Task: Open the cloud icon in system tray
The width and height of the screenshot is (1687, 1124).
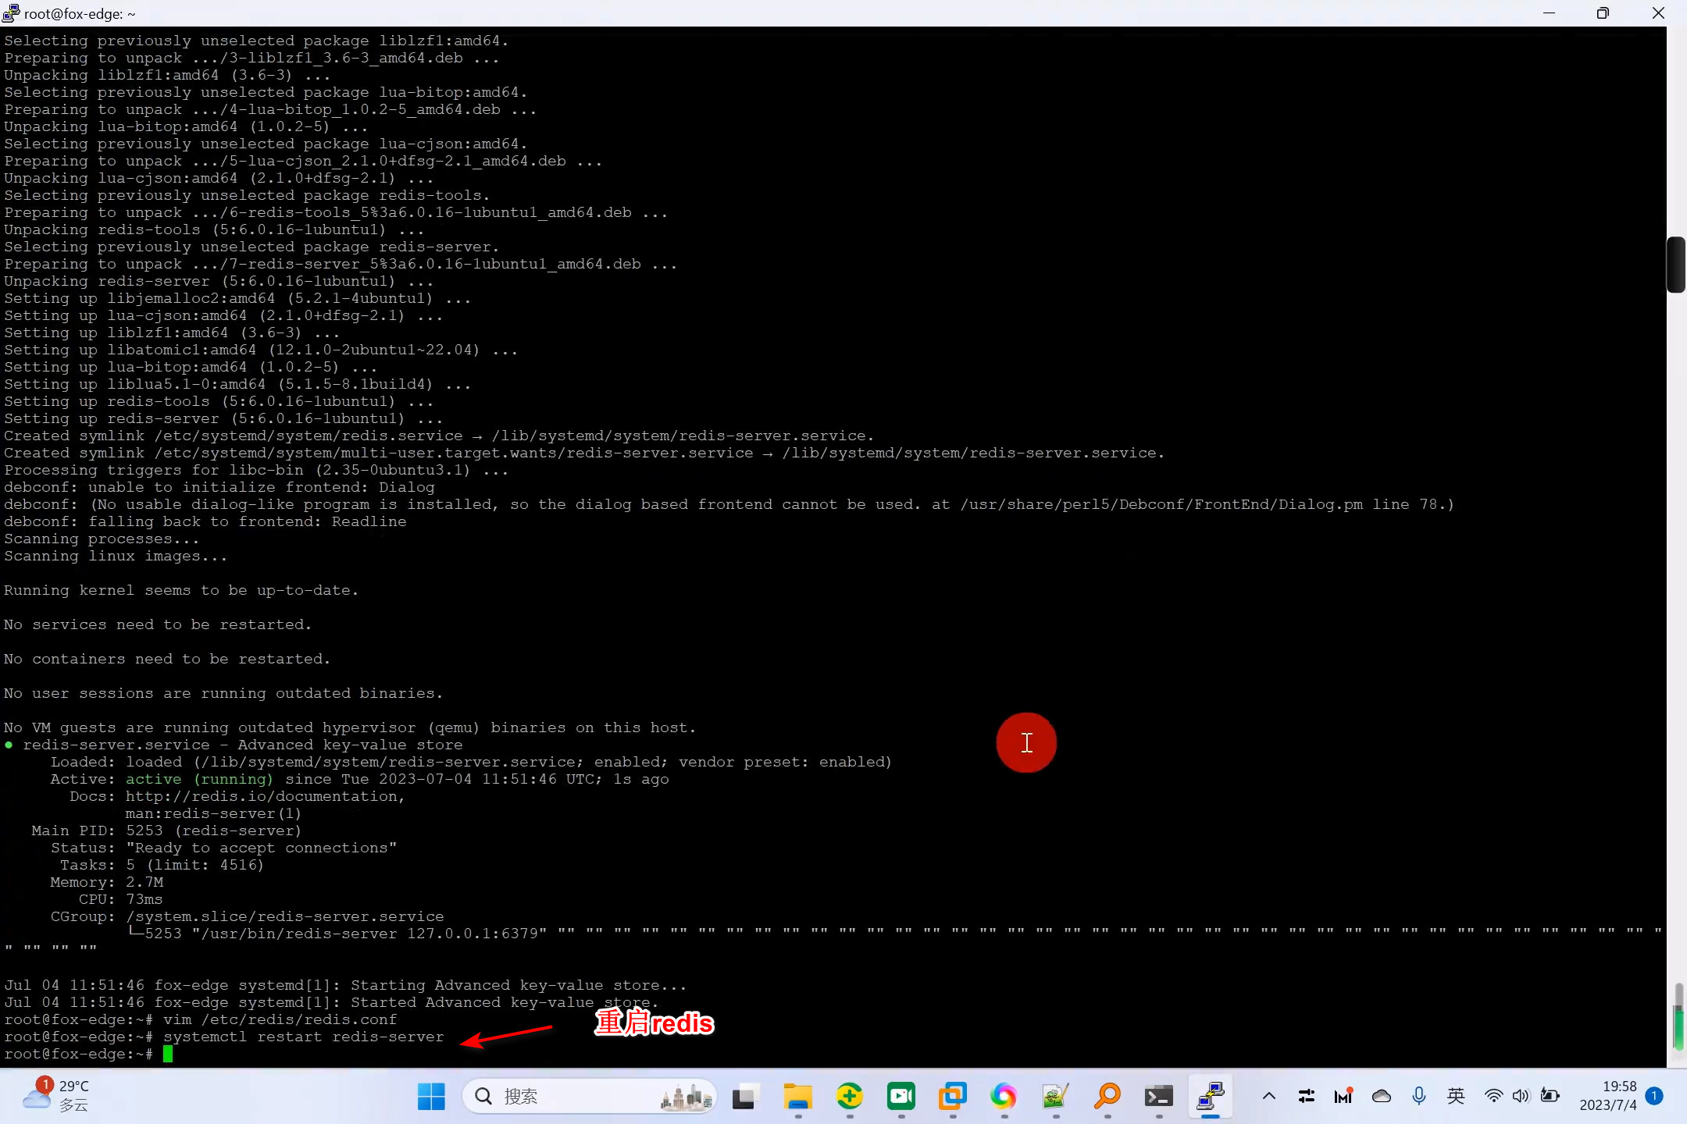Action: click(x=1381, y=1097)
